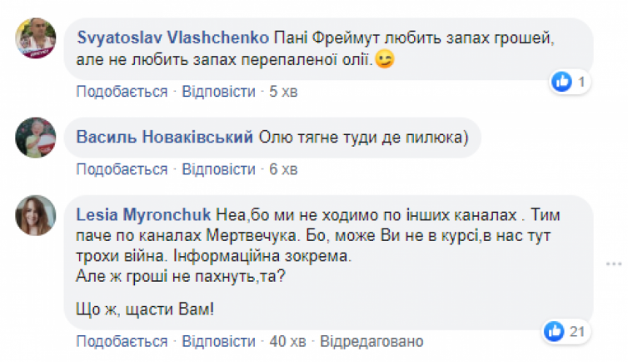This screenshot has height=362, width=628.
Task: Click the reaction count number 21
Action: pyautogui.click(x=577, y=332)
